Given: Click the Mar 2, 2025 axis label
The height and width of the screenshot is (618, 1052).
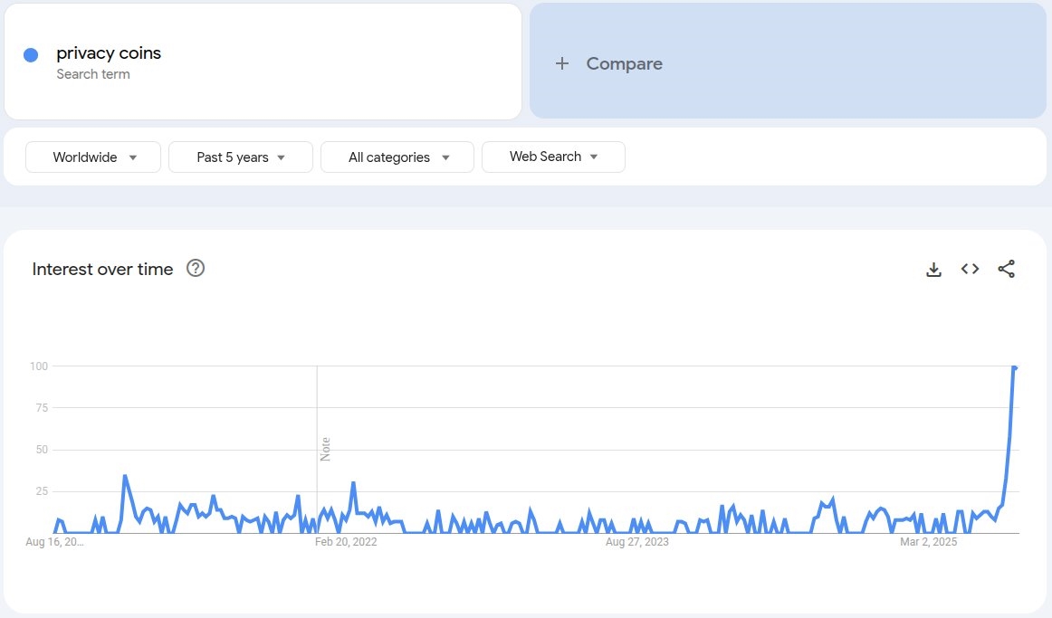Looking at the screenshot, I should click(x=928, y=543).
